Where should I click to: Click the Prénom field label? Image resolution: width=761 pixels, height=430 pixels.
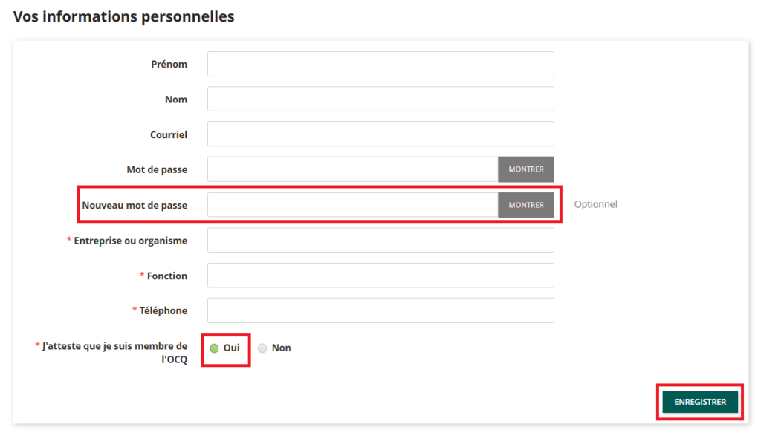pyautogui.click(x=169, y=65)
